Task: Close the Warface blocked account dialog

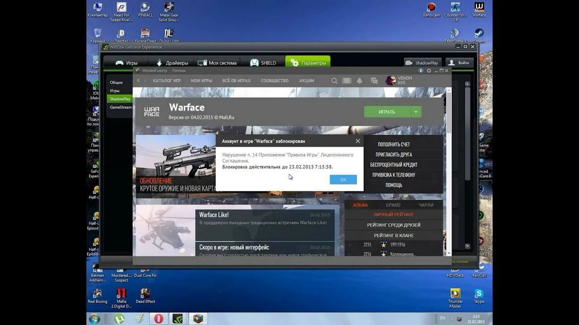Action: tap(358, 141)
